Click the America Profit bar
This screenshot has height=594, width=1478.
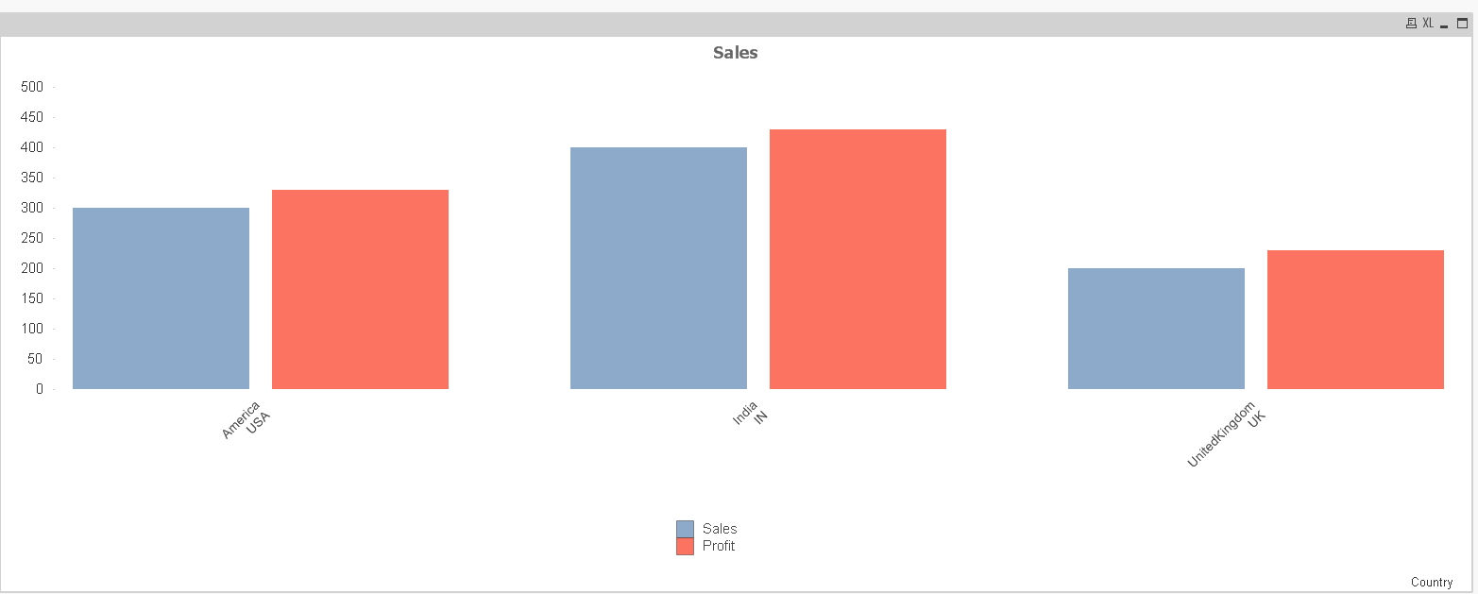click(360, 289)
